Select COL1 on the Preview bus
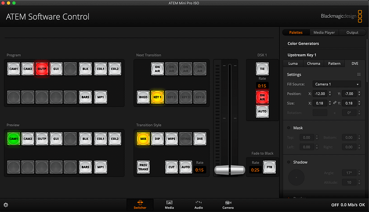This screenshot has width=369, height=212. click(101, 139)
